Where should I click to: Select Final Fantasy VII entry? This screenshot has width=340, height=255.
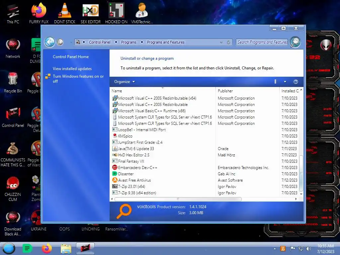tap(131, 161)
